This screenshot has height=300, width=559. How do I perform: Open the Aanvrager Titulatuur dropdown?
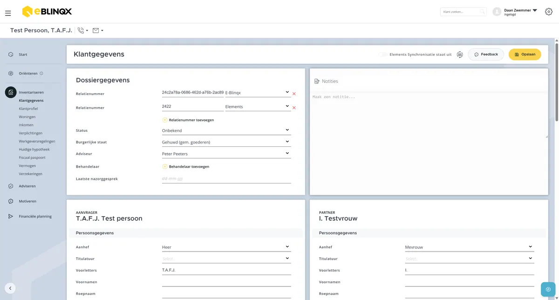pos(226,259)
